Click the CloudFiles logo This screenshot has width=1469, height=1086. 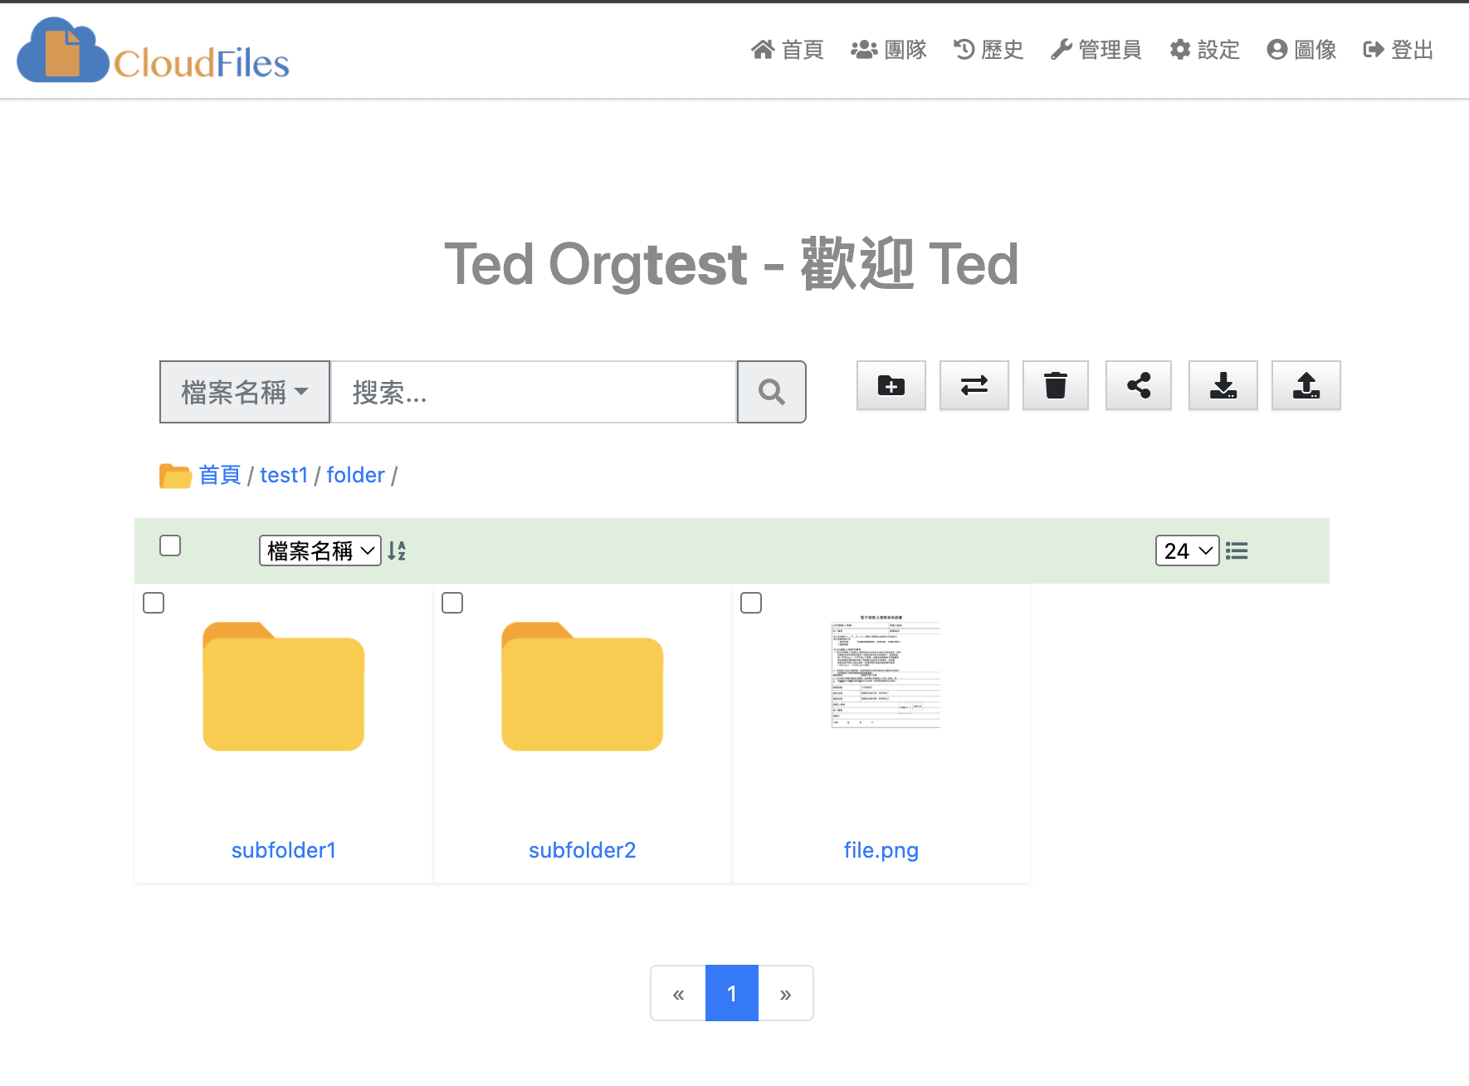click(154, 51)
